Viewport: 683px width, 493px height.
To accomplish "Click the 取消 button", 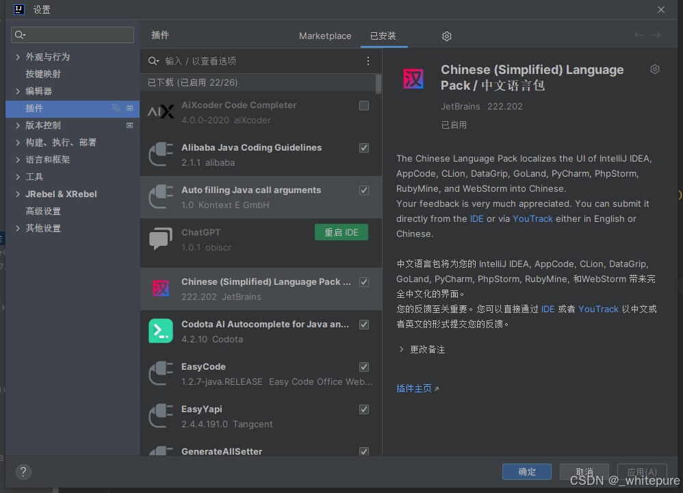I will pos(584,472).
